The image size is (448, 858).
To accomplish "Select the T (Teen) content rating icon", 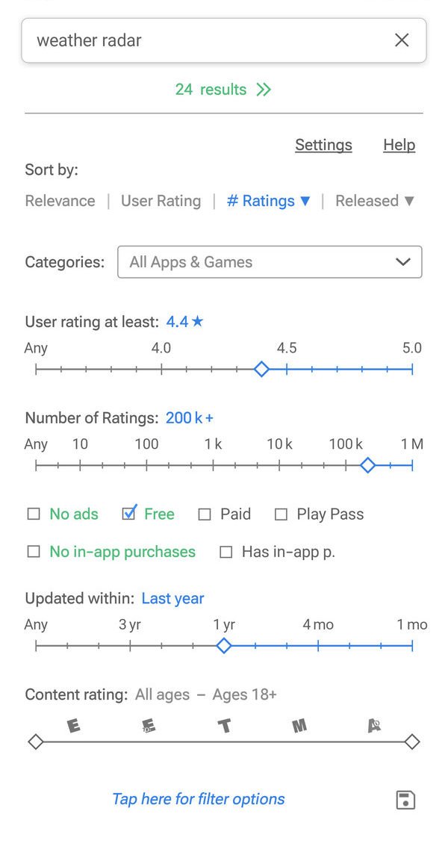I will coord(225,724).
